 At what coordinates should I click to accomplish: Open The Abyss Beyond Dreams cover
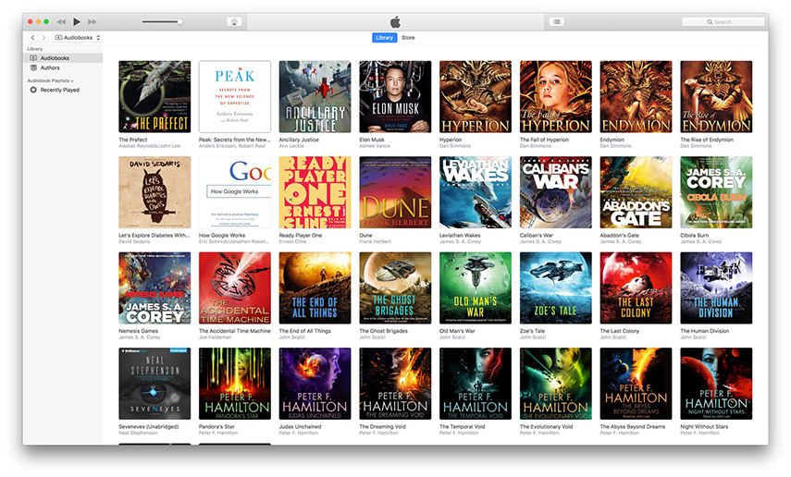pyautogui.click(x=637, y=384)
